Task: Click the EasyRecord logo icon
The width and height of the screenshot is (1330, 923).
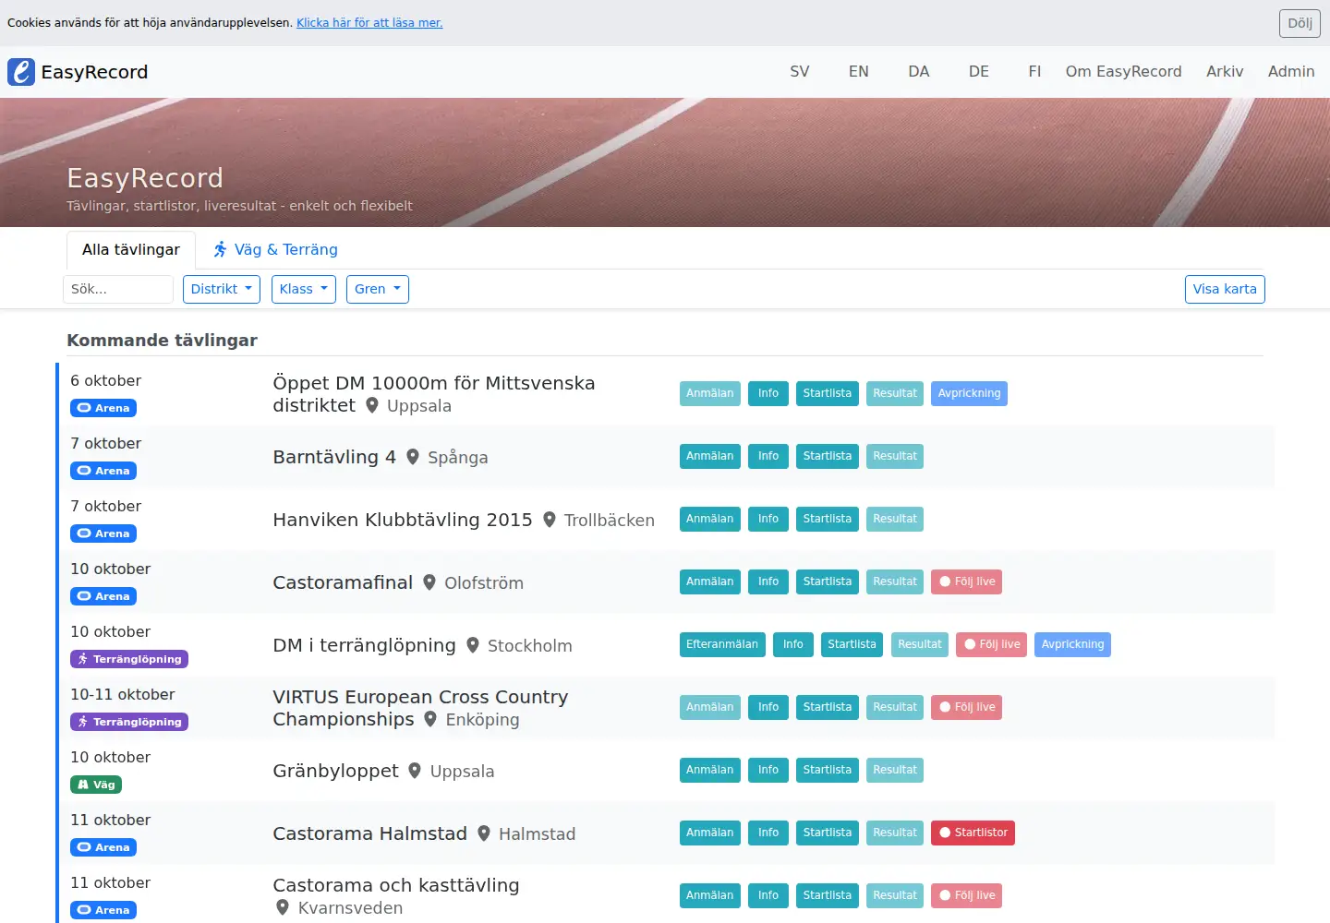Action: point(21,72)
